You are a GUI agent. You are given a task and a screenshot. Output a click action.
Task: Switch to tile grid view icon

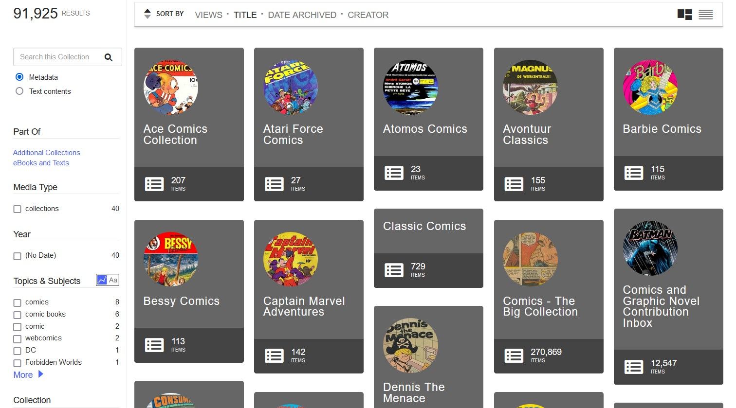685,15
